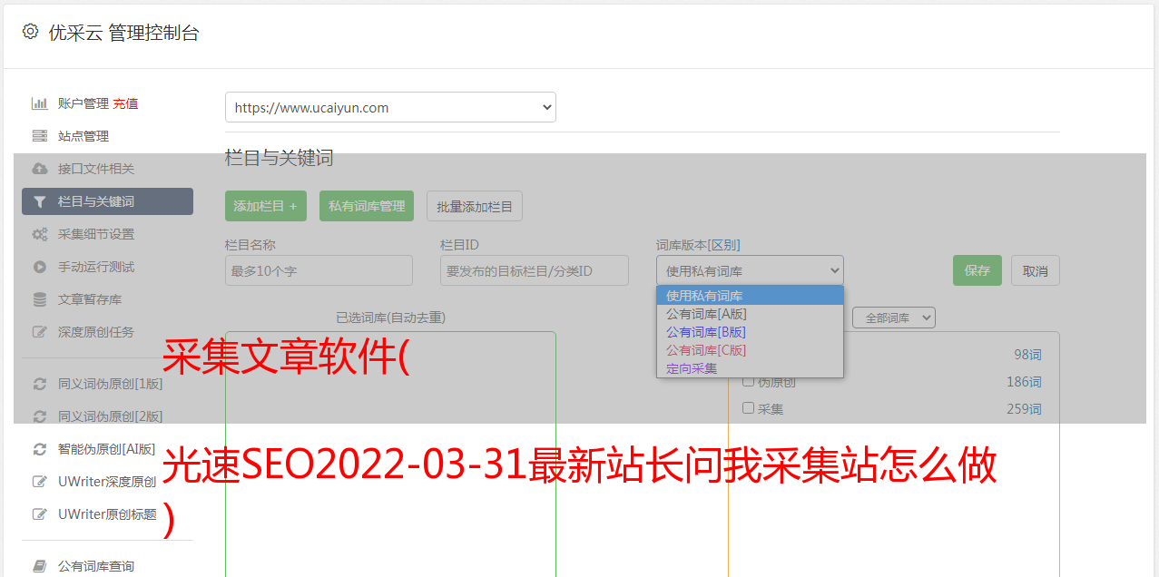The width and height of the screenshot is (1159, 577).
Task: Click the 私有词库管理 button
Action: click(x=367, y=206)
